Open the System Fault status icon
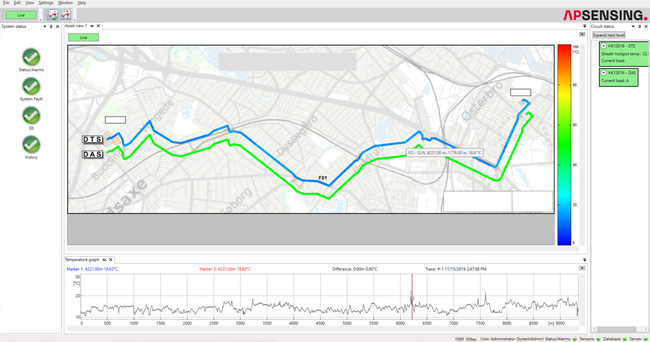This screenshot has height=342, width=650. (x=31, y=87)
